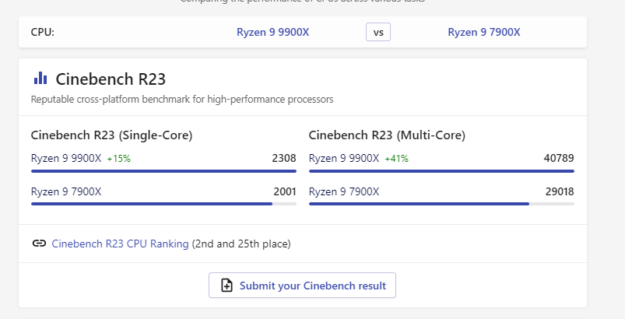Click the 9900X multi-core progress bar
Screen dimensions: 625x319
441,171
